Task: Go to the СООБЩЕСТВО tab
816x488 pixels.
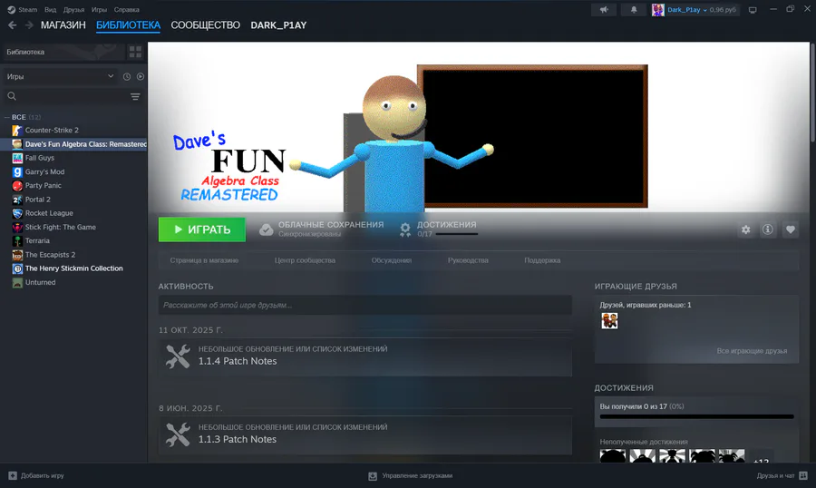Action: 206,25
